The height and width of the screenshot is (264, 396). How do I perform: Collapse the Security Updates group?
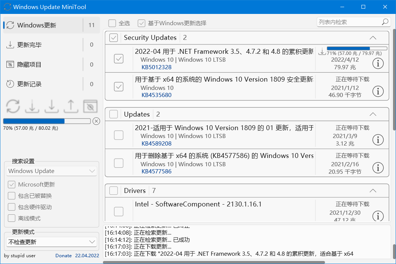click(x=373, y=38)
